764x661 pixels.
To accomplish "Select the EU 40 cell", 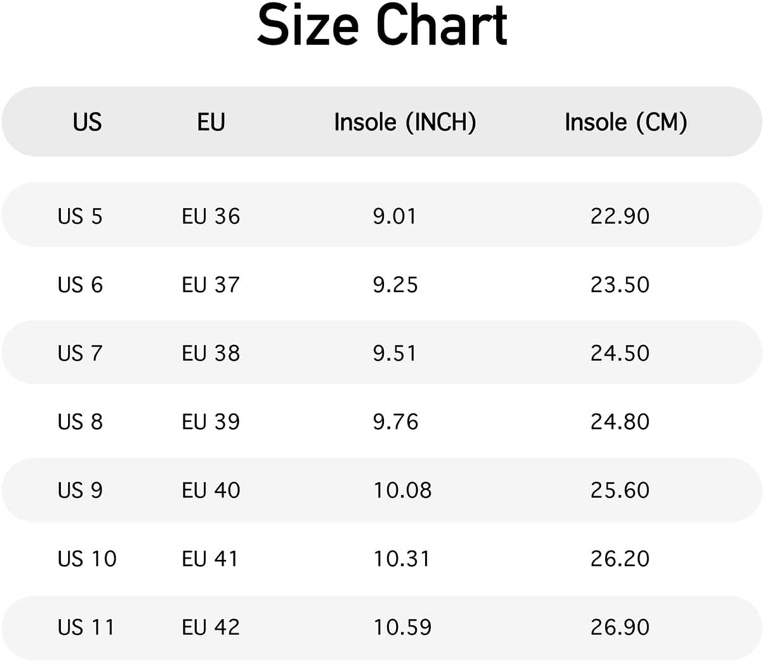I will pyautogui.click(x=210, y=490).
